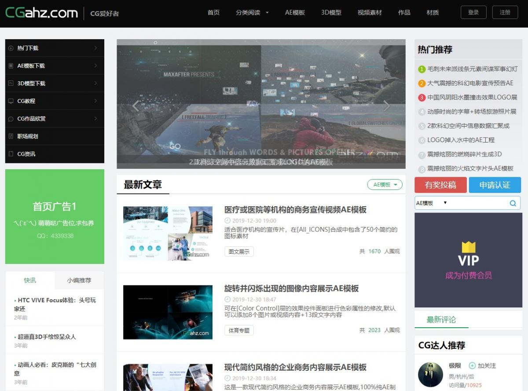528x391 pixels.
Task: Open the medical AE template article thumbnail
Action: (x=168, y=233)
